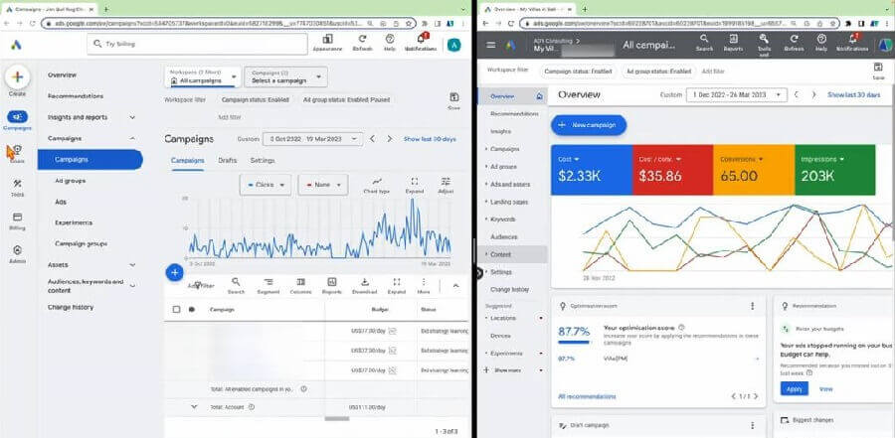
Task: Click Show last 30 days in left window
Action: pos(430,139)
